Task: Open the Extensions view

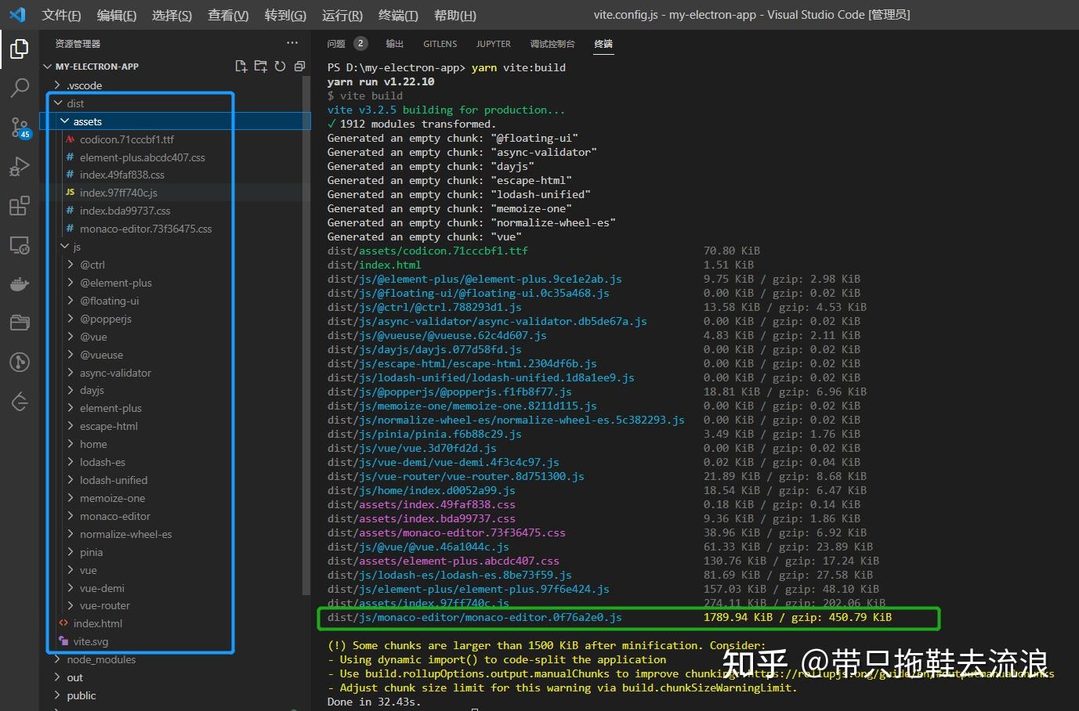Action: (20, 206)
